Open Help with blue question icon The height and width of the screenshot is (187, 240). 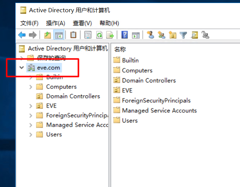coord(125,35)
